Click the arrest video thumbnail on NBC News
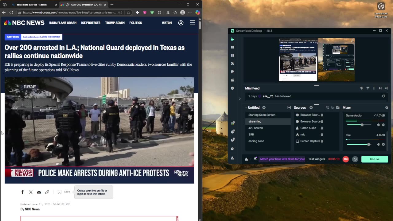This screenshot has width=393, height=221. coord(99,130)
